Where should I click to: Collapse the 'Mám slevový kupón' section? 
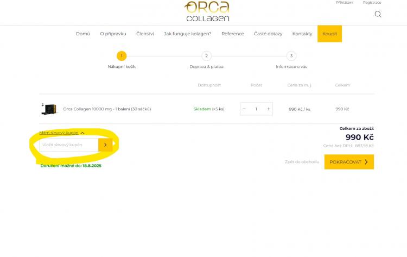click(61, 133)
